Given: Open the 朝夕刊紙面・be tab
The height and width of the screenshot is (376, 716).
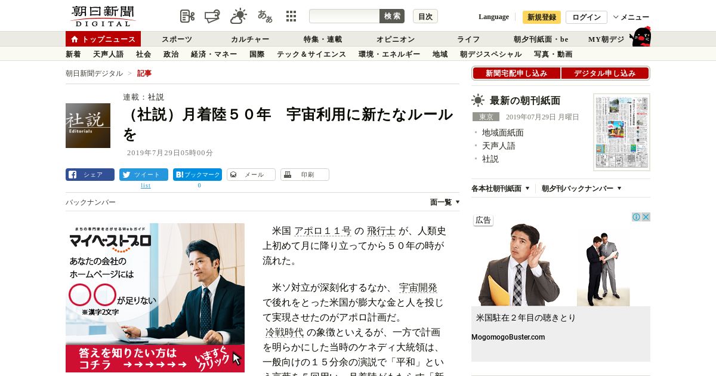Looking at the screenshot, I should [541, 39].
